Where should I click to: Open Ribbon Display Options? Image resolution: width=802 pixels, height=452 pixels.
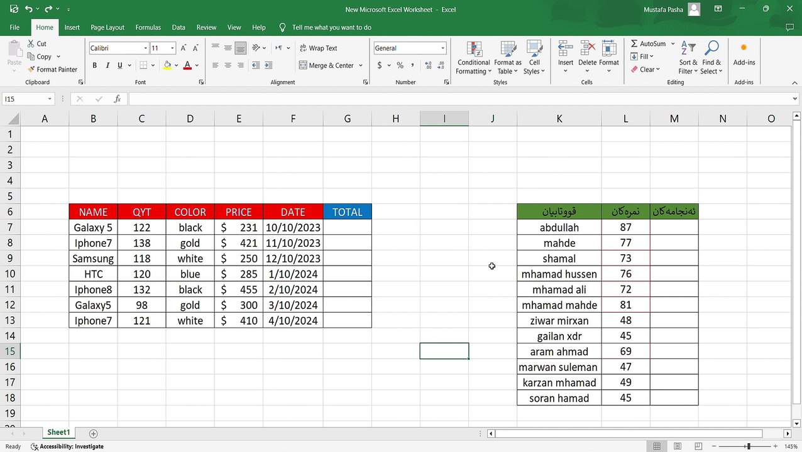pos(718,9)
